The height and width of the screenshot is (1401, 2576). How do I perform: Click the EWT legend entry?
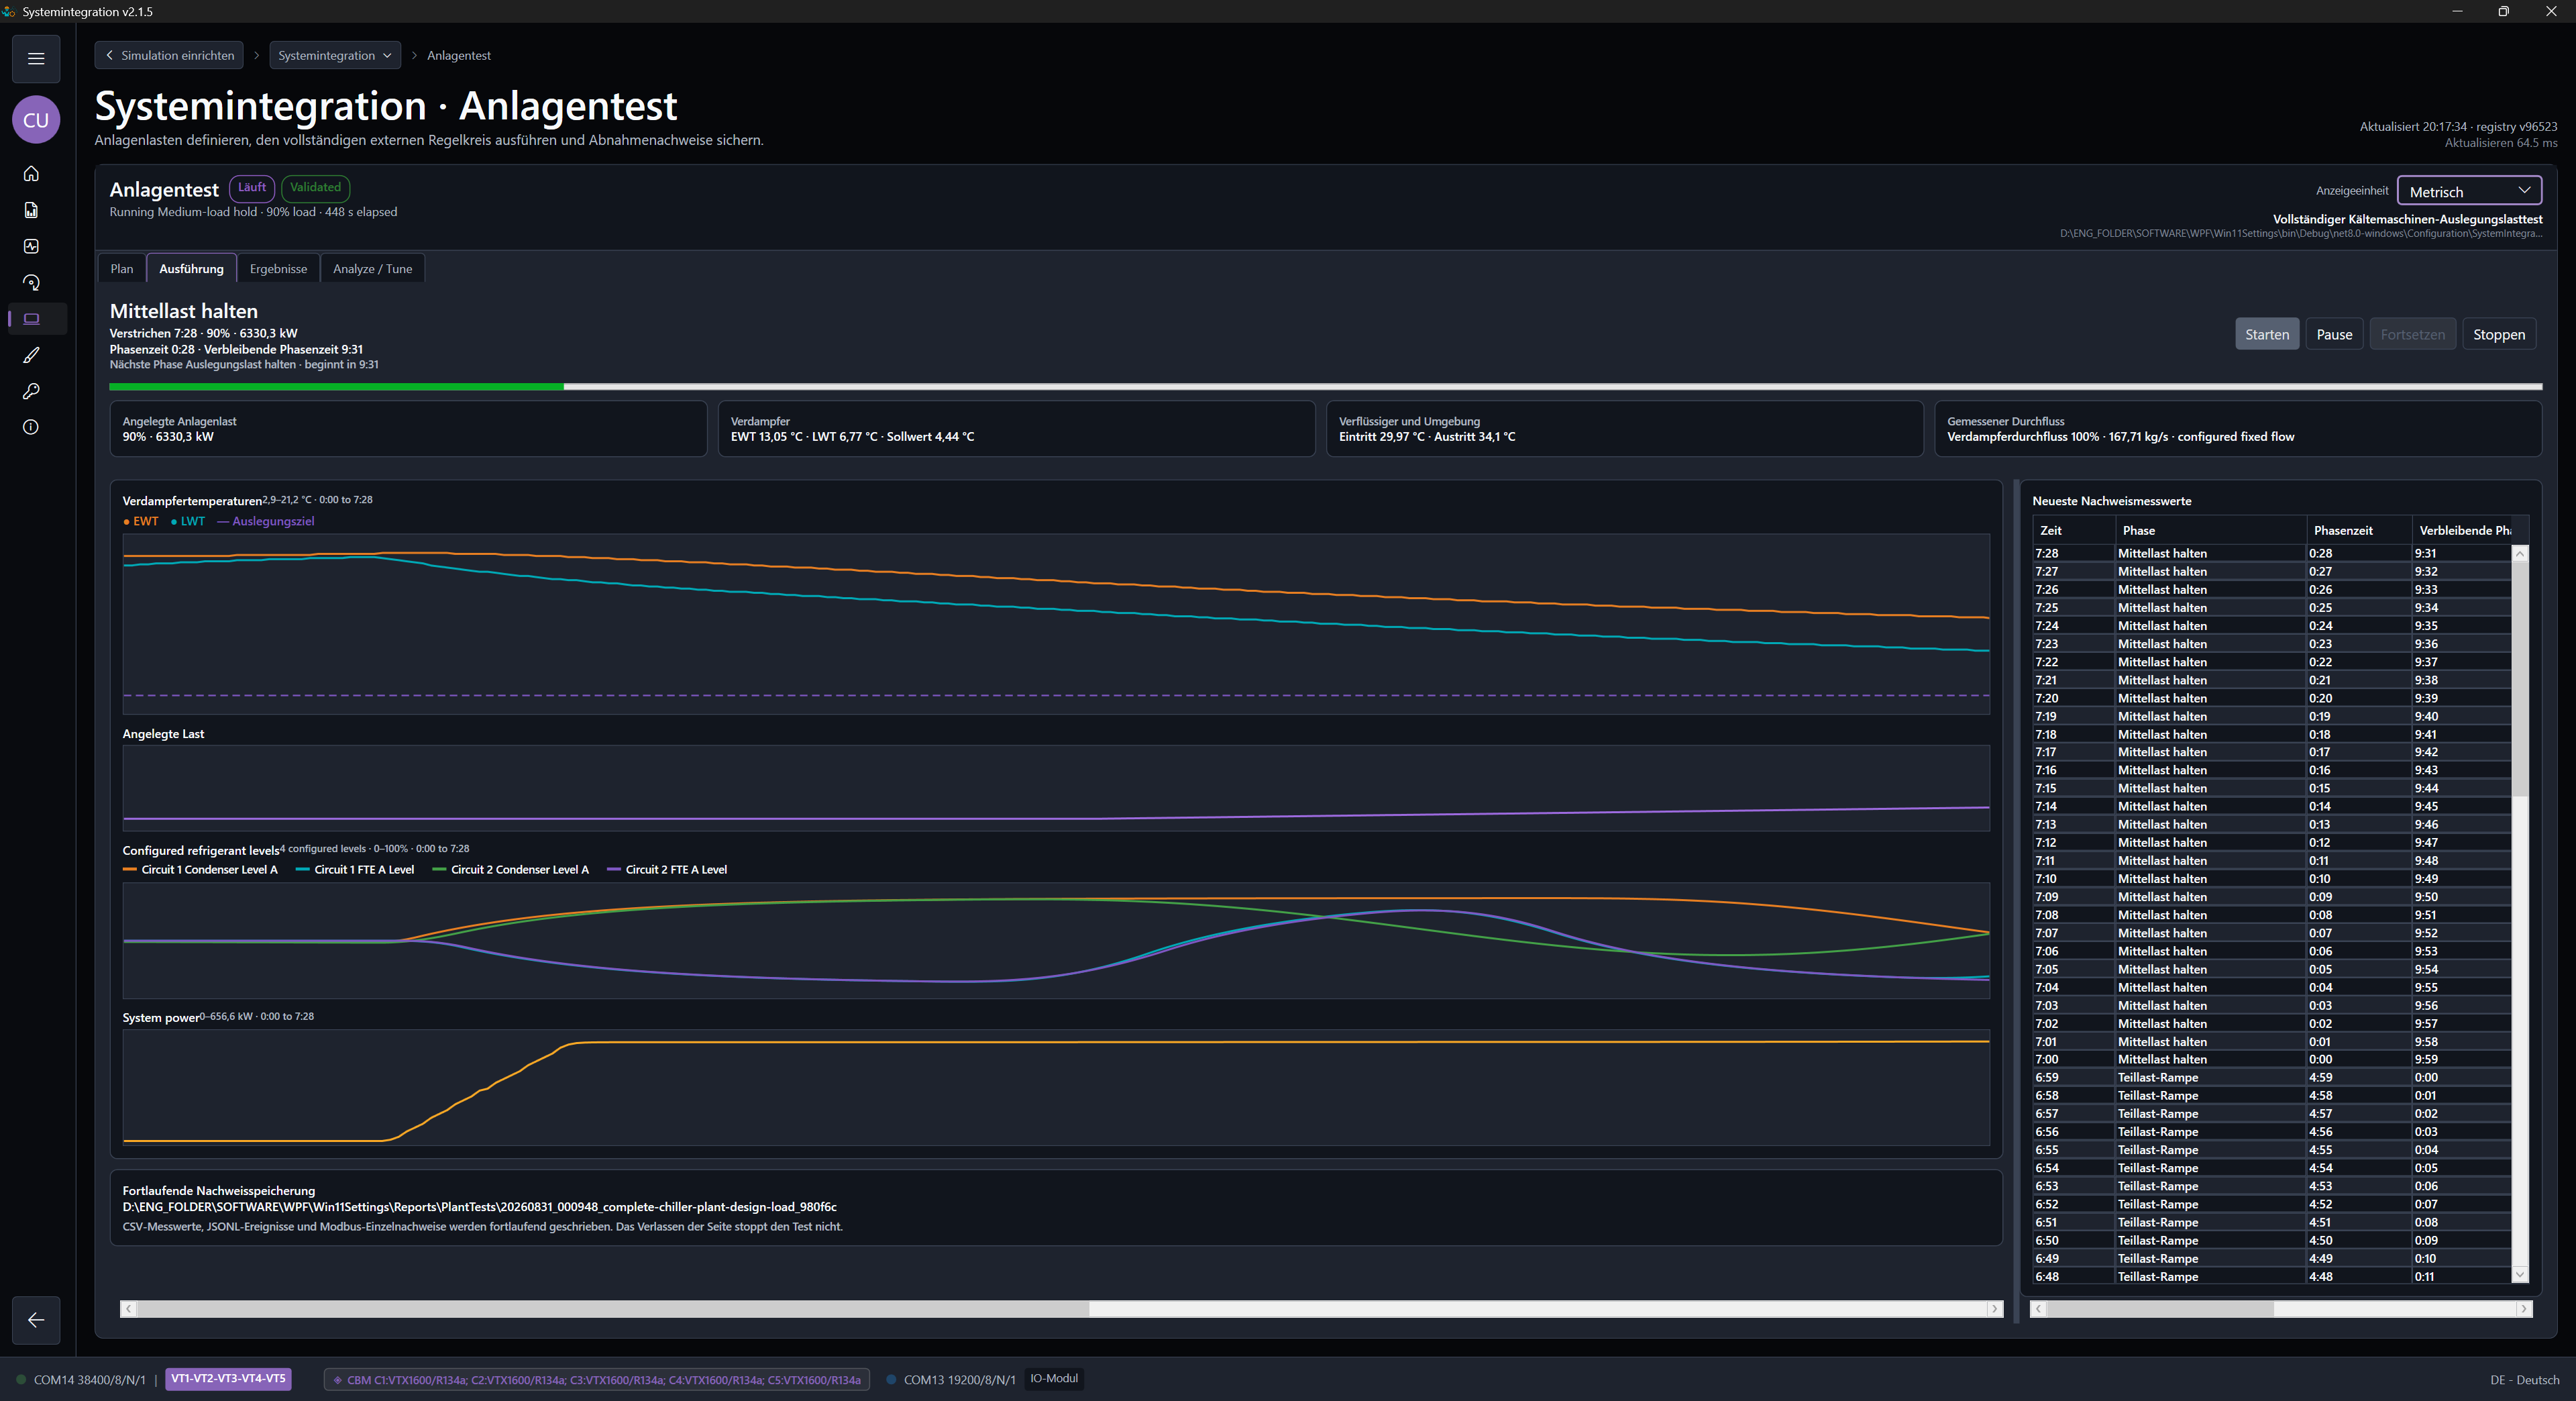point(141,522)
